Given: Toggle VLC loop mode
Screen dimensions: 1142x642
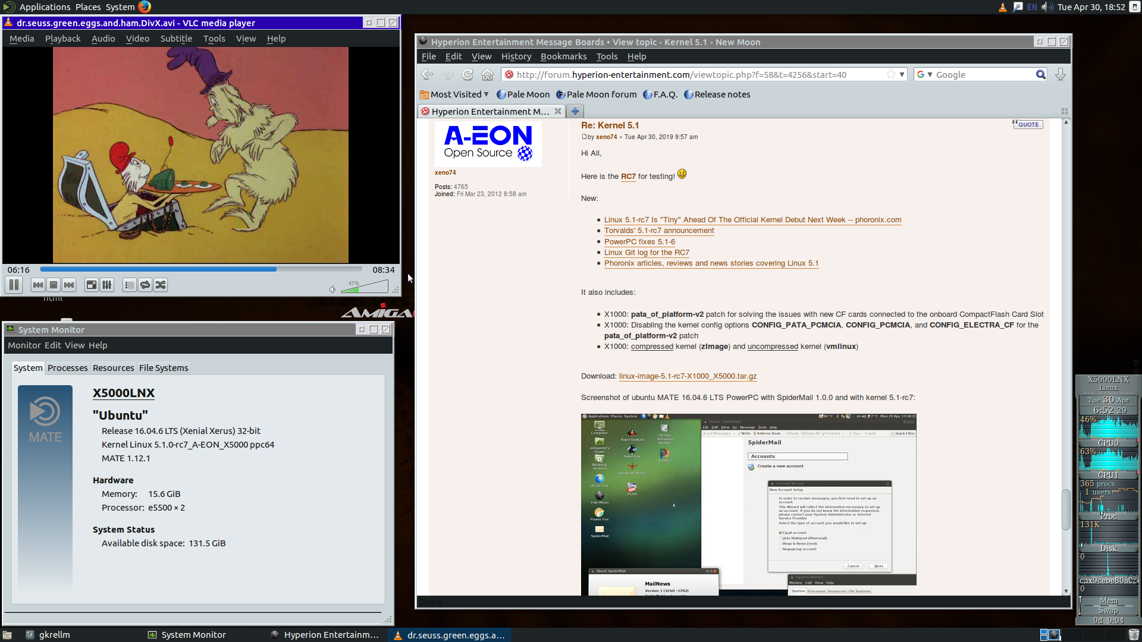Looking at the screenshot, I should pyautogui.click(x=145, y=285).
